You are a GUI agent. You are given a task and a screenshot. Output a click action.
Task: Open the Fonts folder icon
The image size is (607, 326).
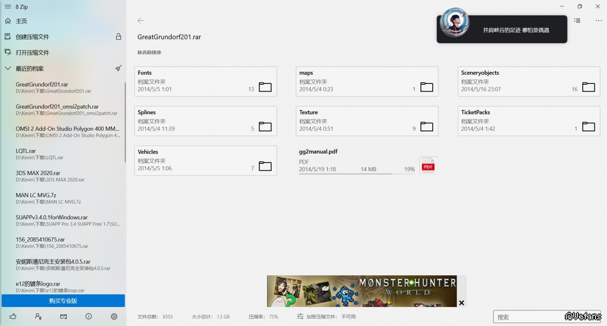point(265,87)
